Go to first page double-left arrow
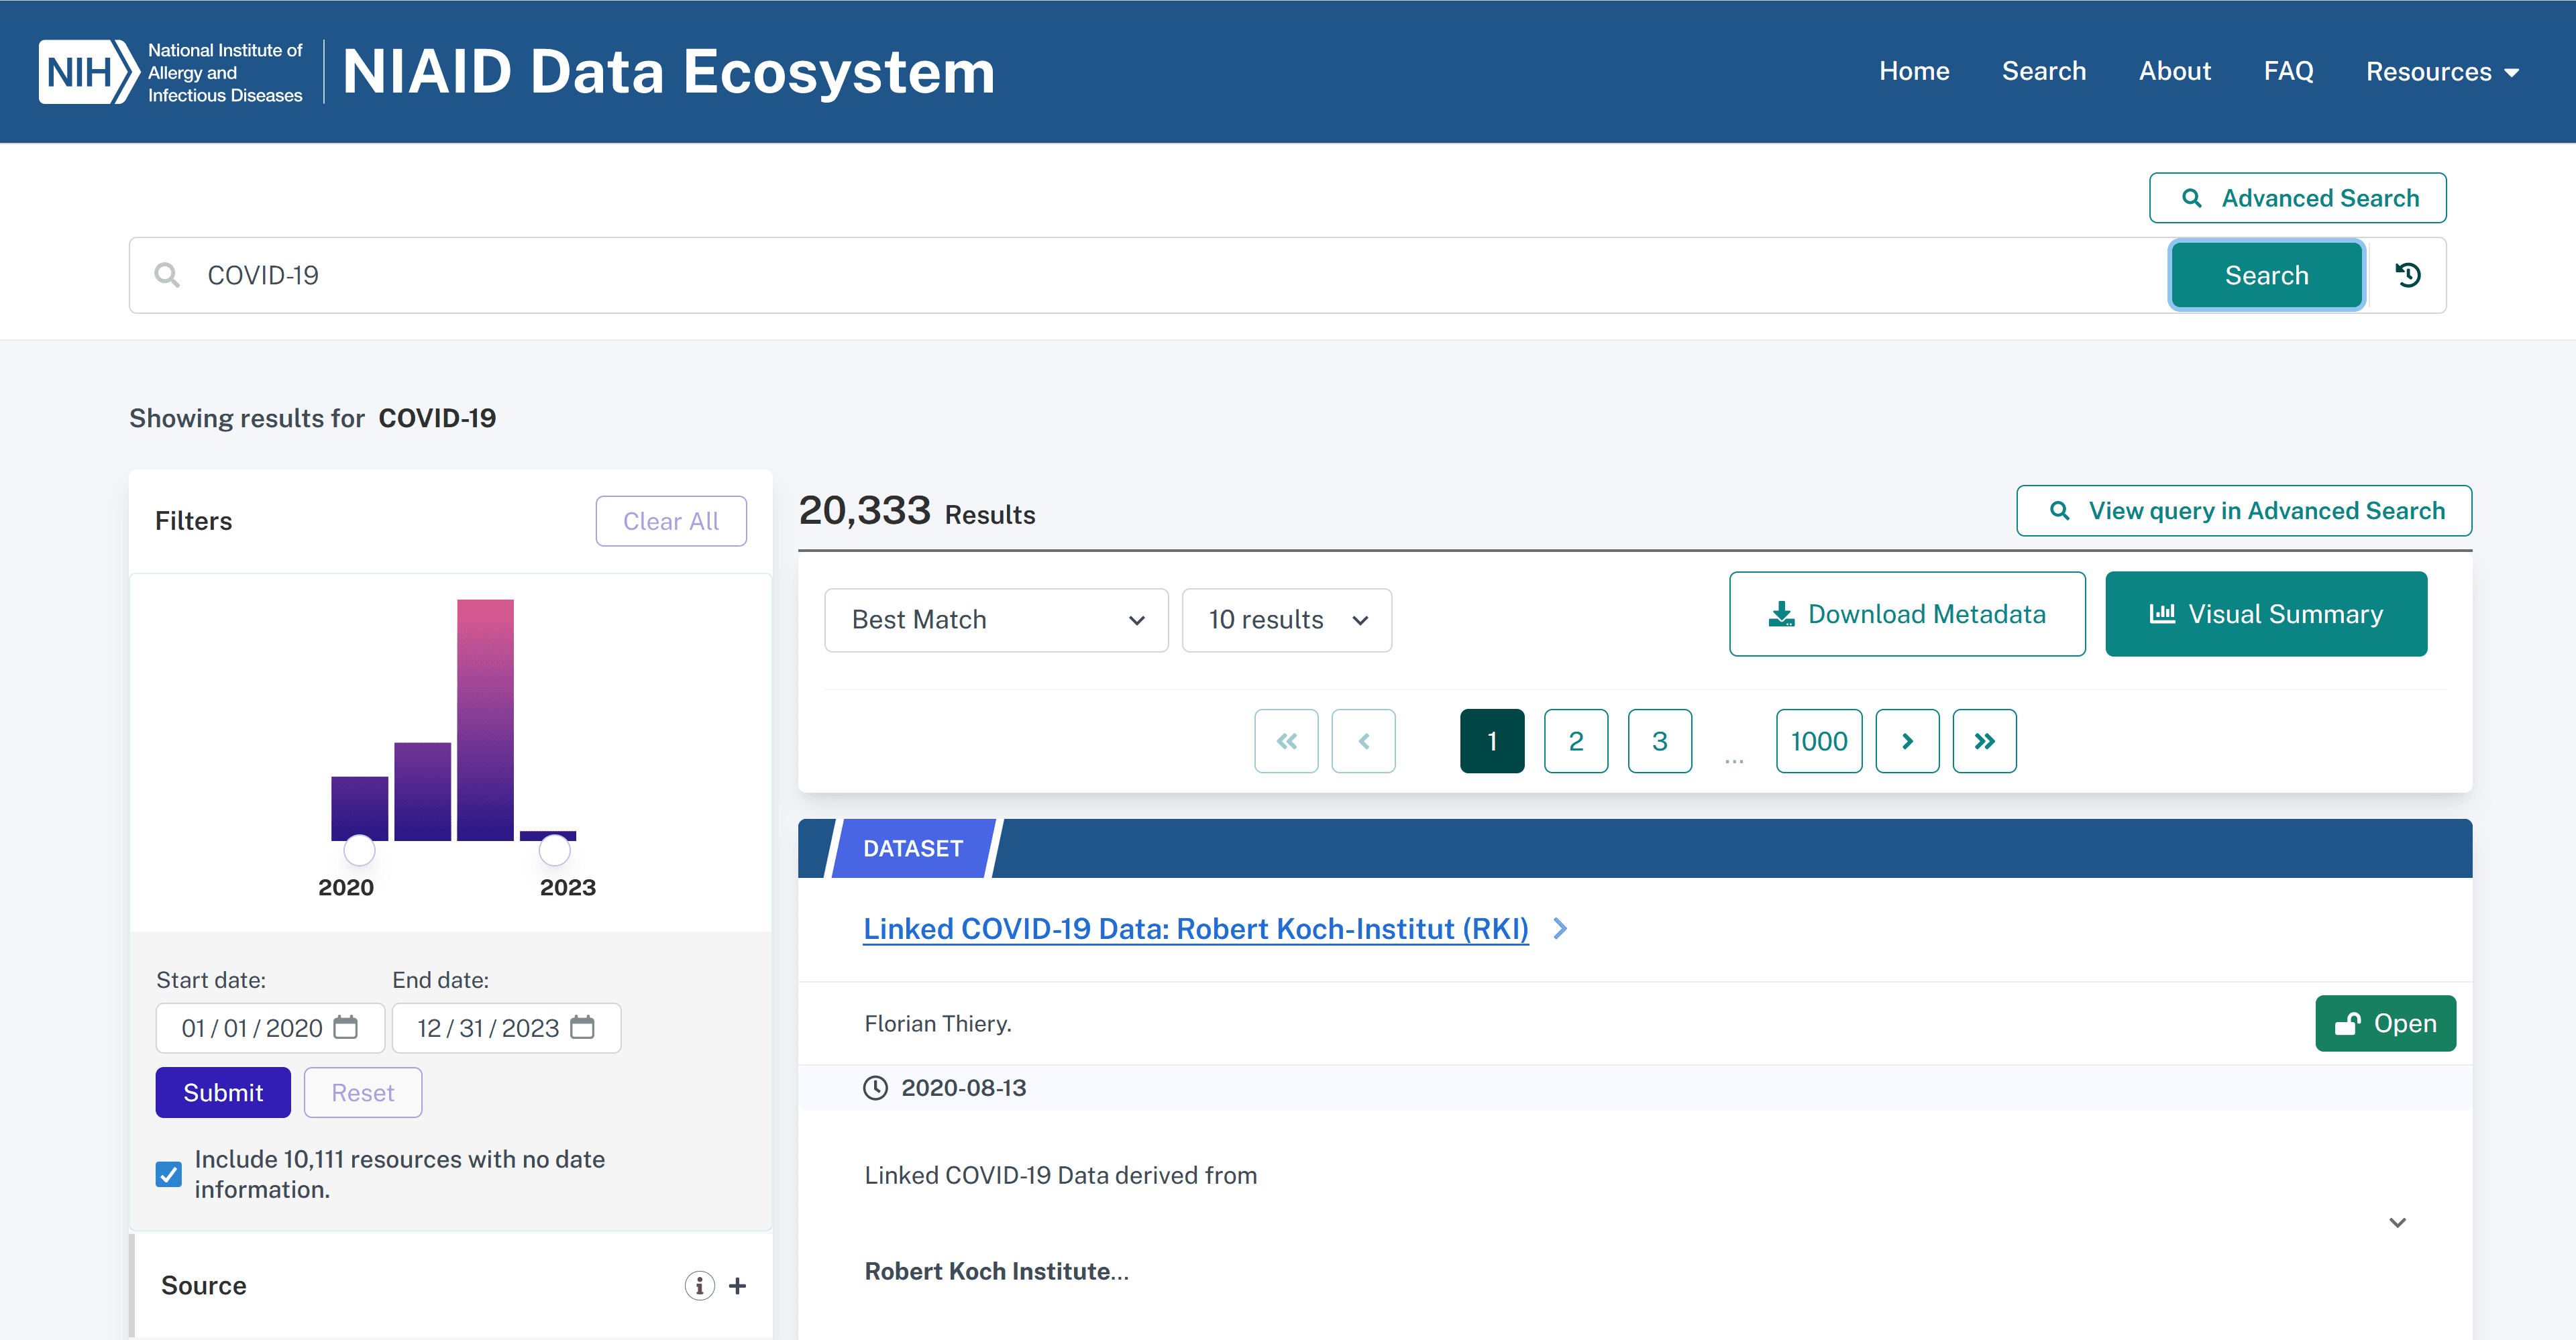Viewport: 2576px width, 1340px height. 1286,741
